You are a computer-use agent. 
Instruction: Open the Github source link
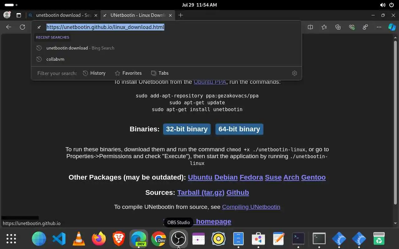(x=238, y=193)
